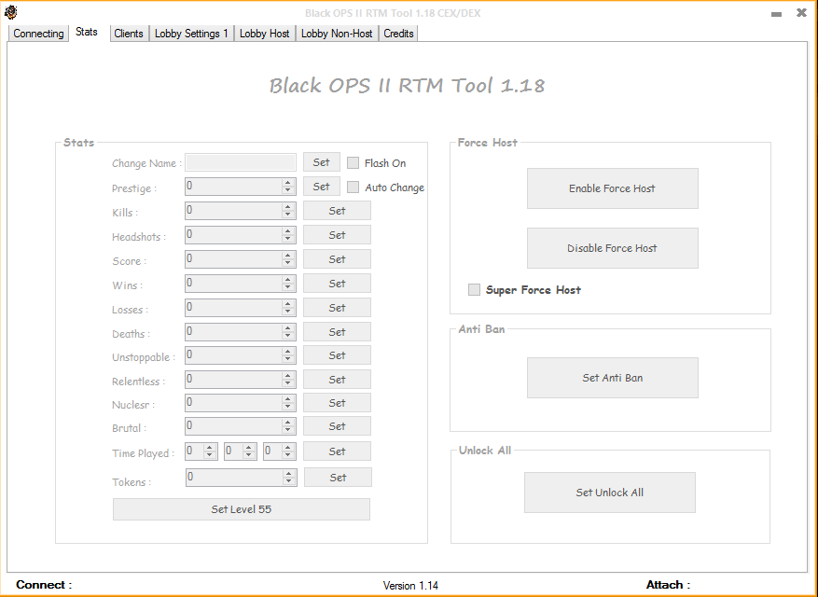818x597 pixels.
Task: Increase the second Time Played spinner
Action: point(249,448)
